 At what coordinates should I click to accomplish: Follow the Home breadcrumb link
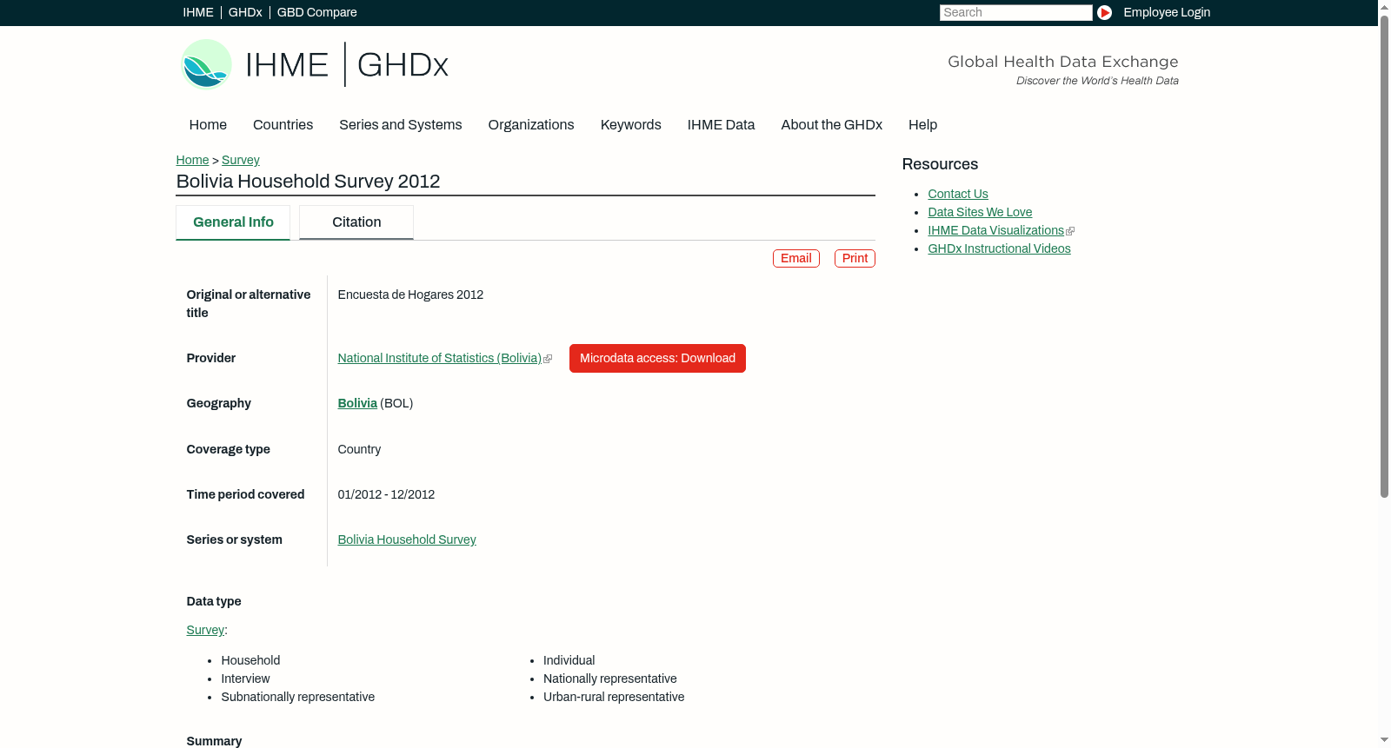[192, 160]
